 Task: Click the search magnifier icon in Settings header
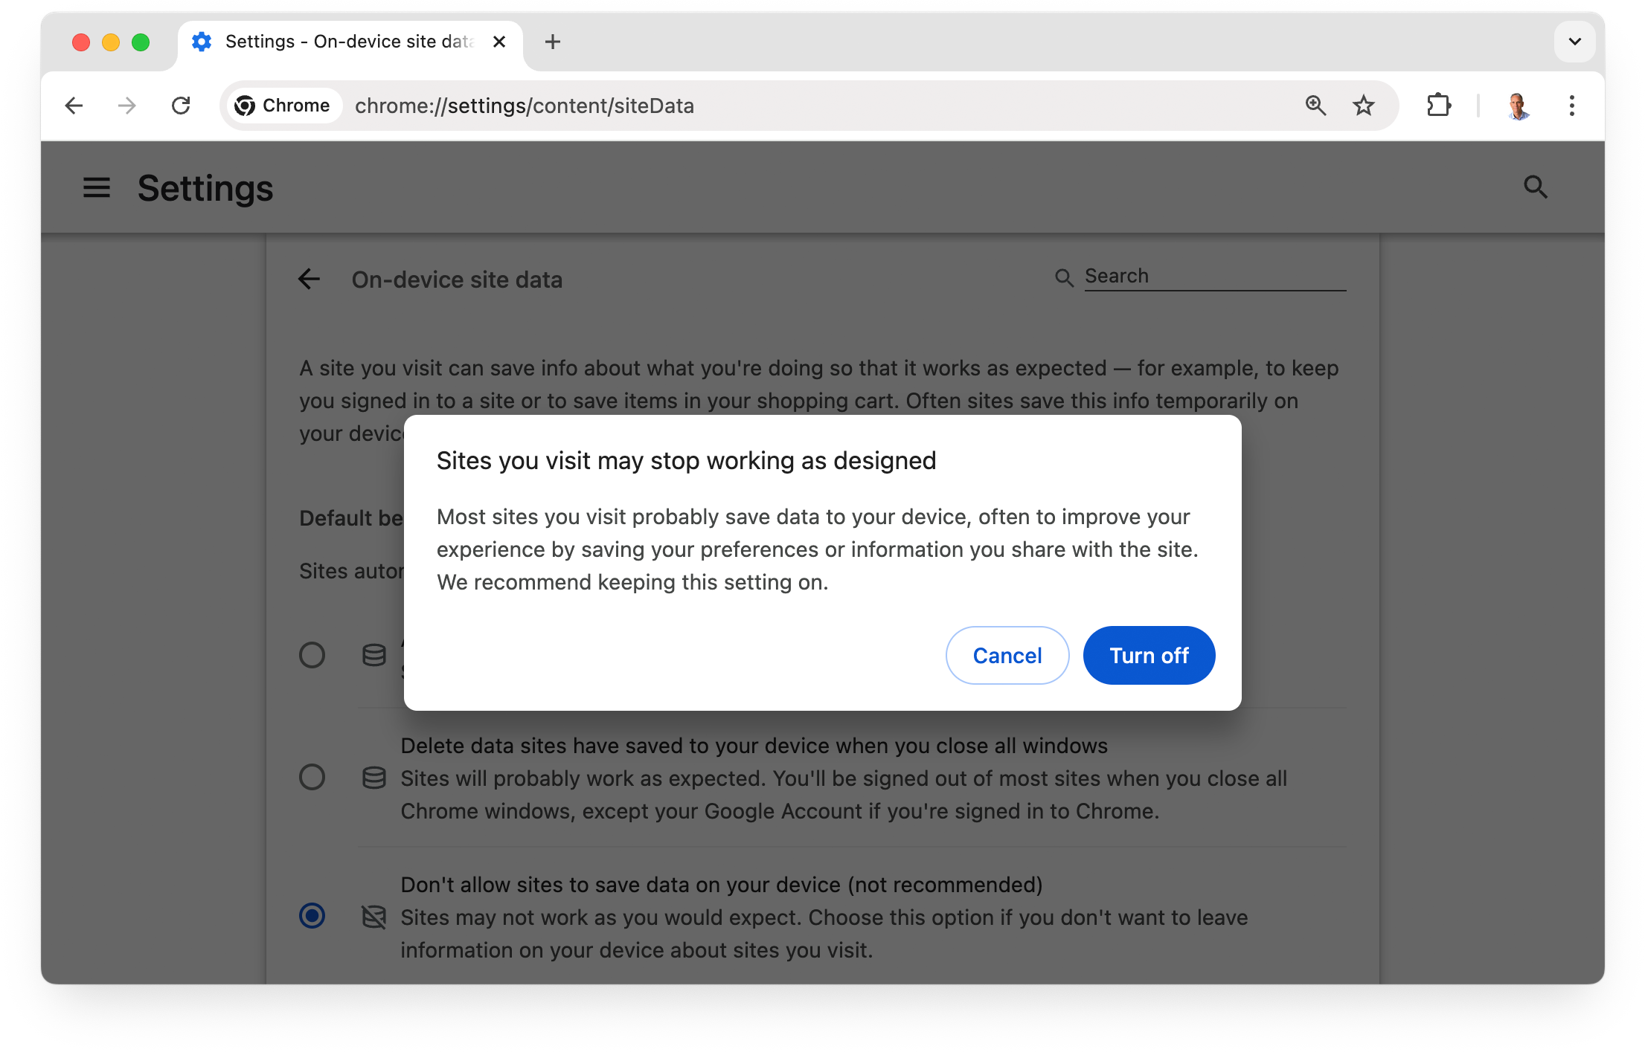pyautogui.click(x=1536, y=187)
